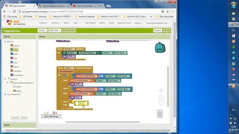Click the trash can in the workspace
239x134 pixels.
160,114
